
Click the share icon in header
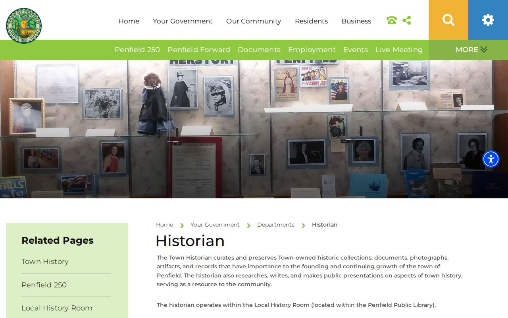click(406, 21)
